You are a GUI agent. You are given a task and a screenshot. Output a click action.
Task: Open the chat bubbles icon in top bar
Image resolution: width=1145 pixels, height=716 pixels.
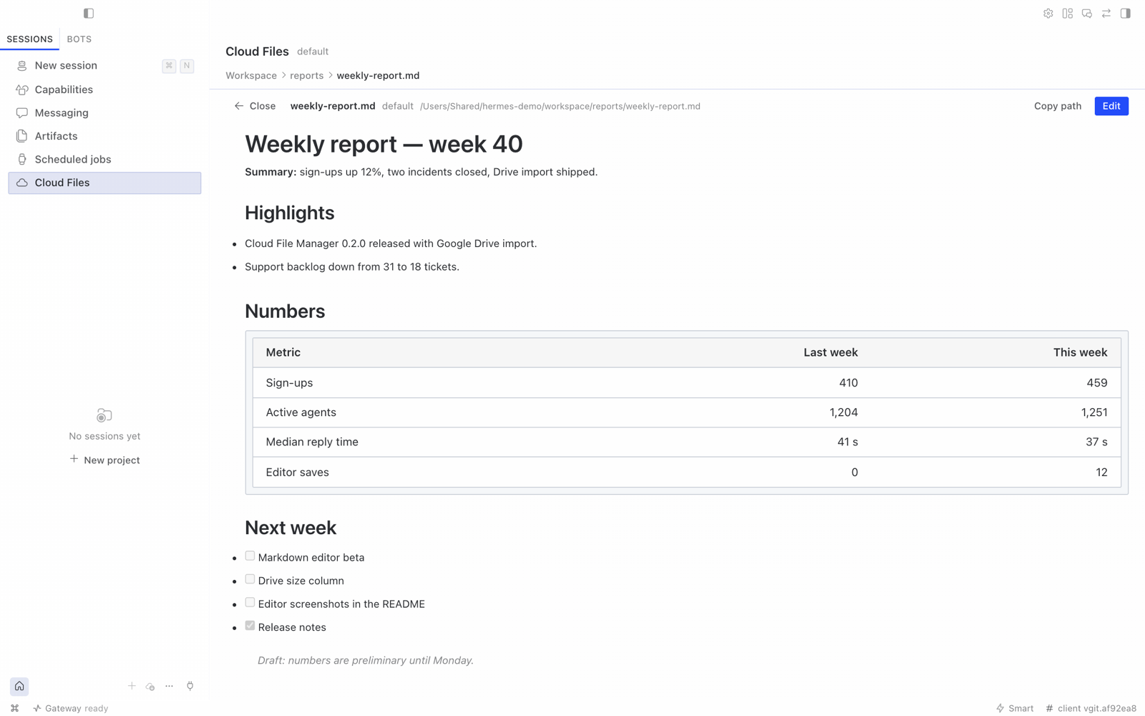pyautogui.click(x=1086, y=13)
